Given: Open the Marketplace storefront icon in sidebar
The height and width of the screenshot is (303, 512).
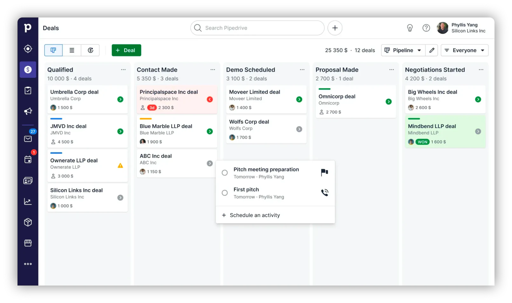Looking at the screenshot, I should click(28, 243).
